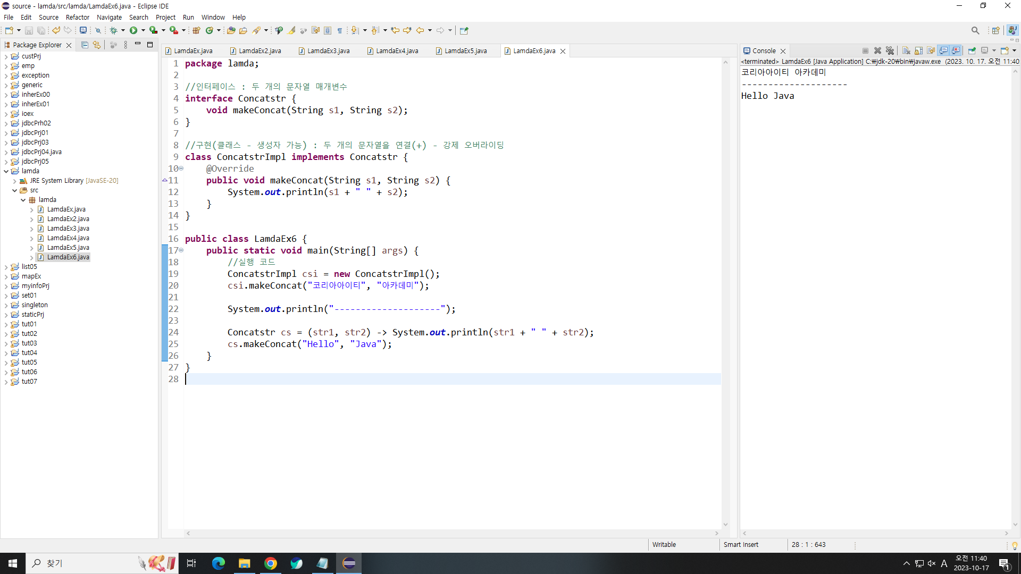This screenshot has height=574, width=1021.
Task: Click the Save icon in toolbar
Action: click(29, 30)
